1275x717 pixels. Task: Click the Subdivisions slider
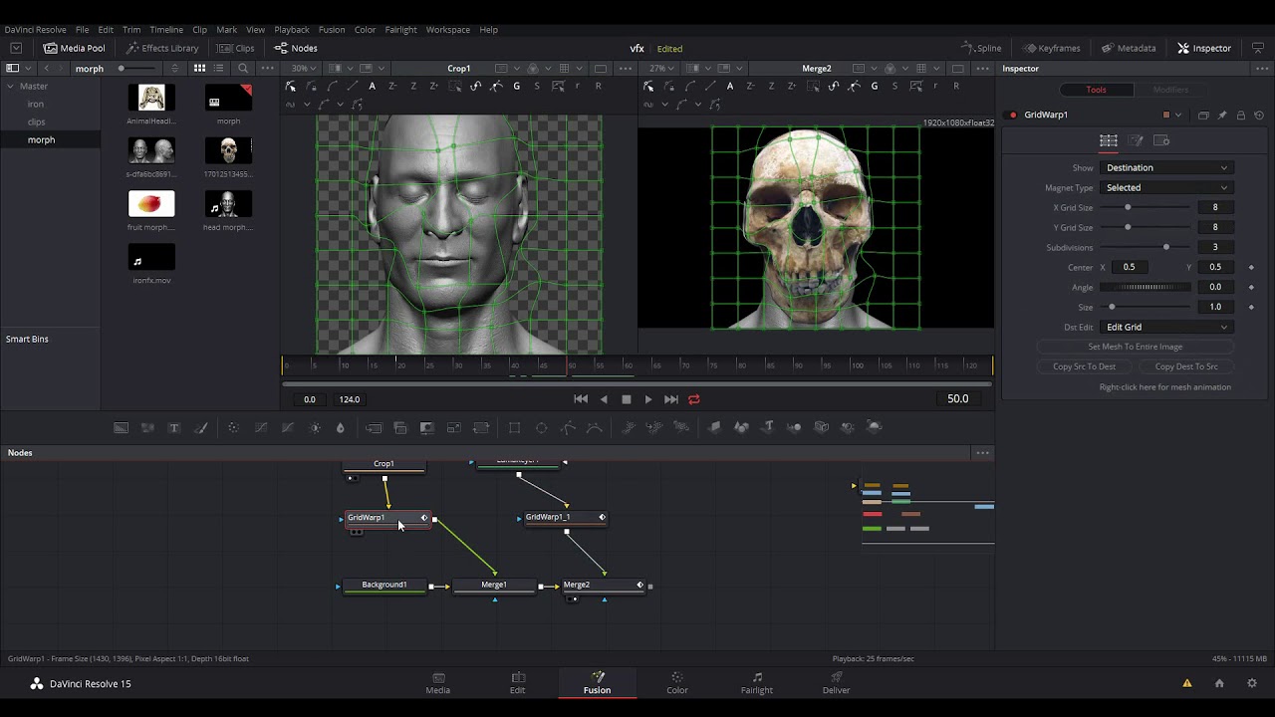click(1144, 247)
